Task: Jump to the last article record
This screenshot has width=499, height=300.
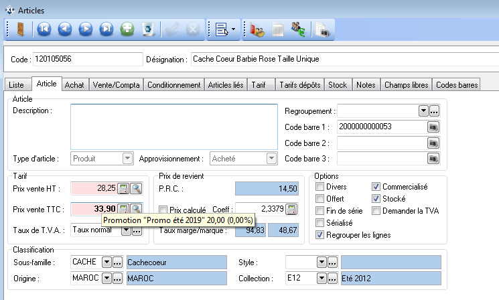Action: coord(106,29)
